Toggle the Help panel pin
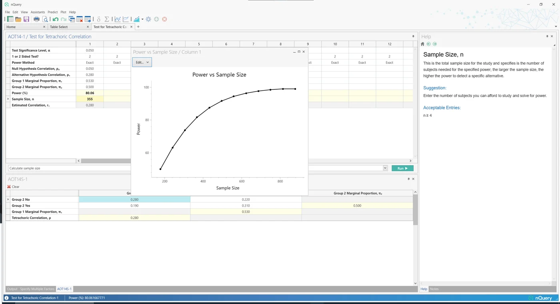This screenshot has width=560, height=304. pos(547,36)
